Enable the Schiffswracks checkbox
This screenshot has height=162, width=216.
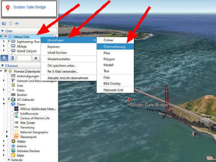(x=12, y=113)
